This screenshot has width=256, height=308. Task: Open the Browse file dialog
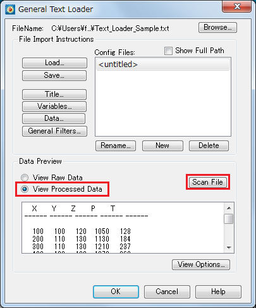pyautogui.click(x=217, y=27)
